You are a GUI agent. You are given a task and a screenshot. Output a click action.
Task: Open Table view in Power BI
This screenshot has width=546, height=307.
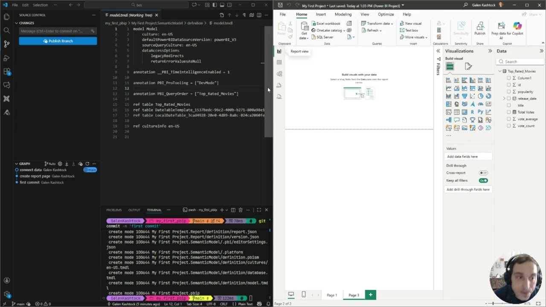(x=279, y=62)
